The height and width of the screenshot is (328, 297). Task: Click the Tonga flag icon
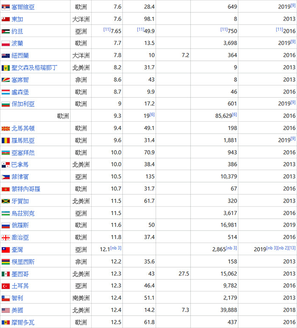6,19
